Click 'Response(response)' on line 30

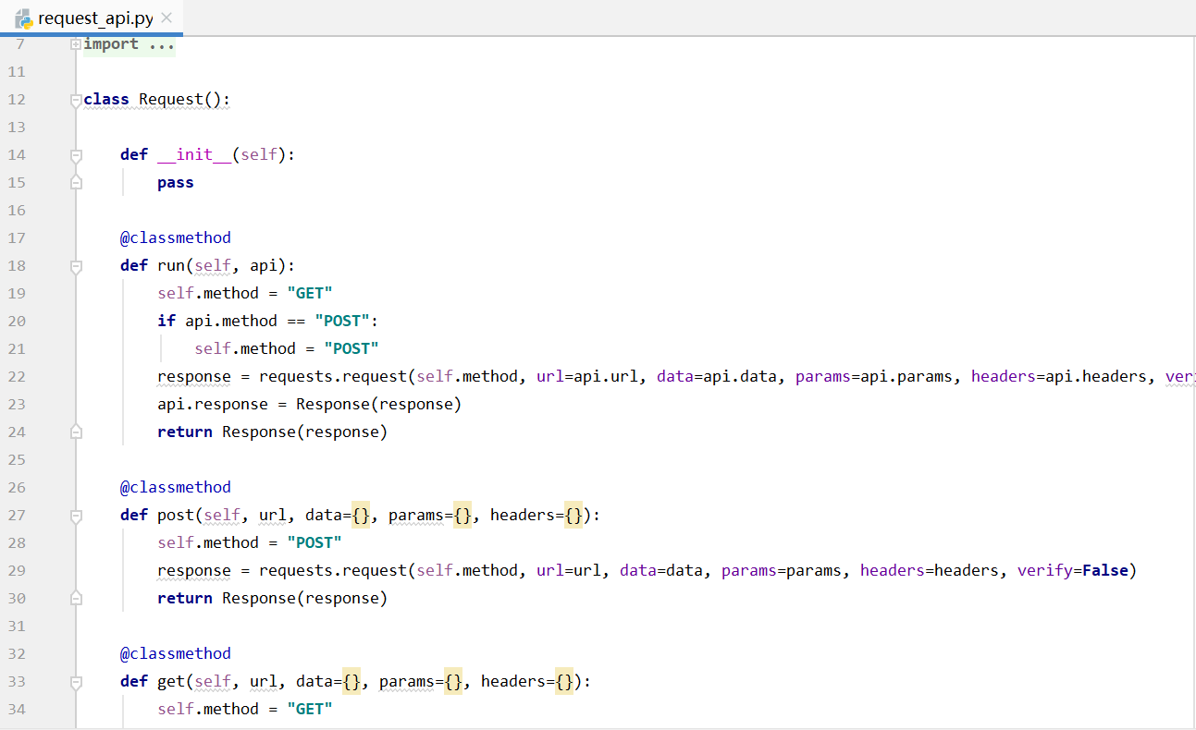coord(305,598)
